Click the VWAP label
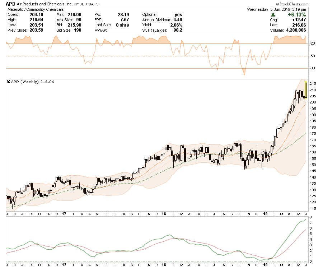Viewport: 323px width, 268px height. pyautogui.click(x=100, y=30)
